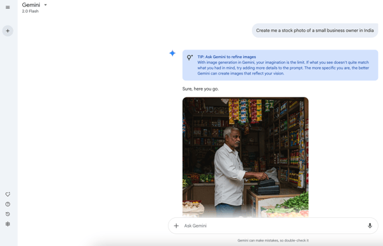The width and height of the screenshot is (383, 246).
Task: Start a new chat with plus icon
Action: 8,31
